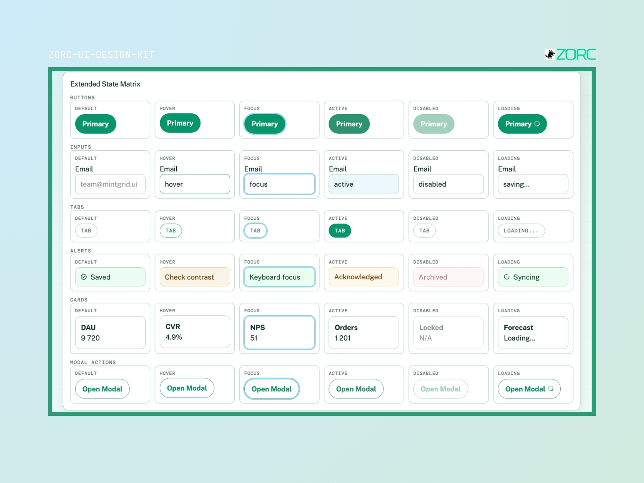Open the Locked N/A card
Image resolution: width=644 pixels, height=483 pixels.
[448, 332]
